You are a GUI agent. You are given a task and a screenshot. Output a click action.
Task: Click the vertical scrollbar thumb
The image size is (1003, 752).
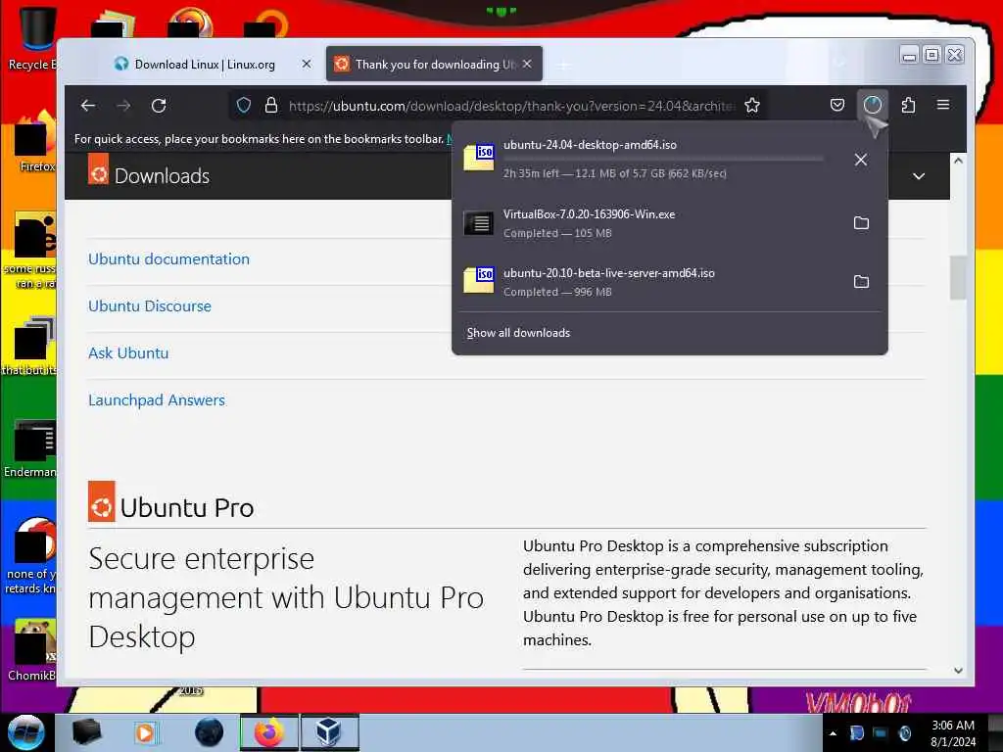pos(958,277)
